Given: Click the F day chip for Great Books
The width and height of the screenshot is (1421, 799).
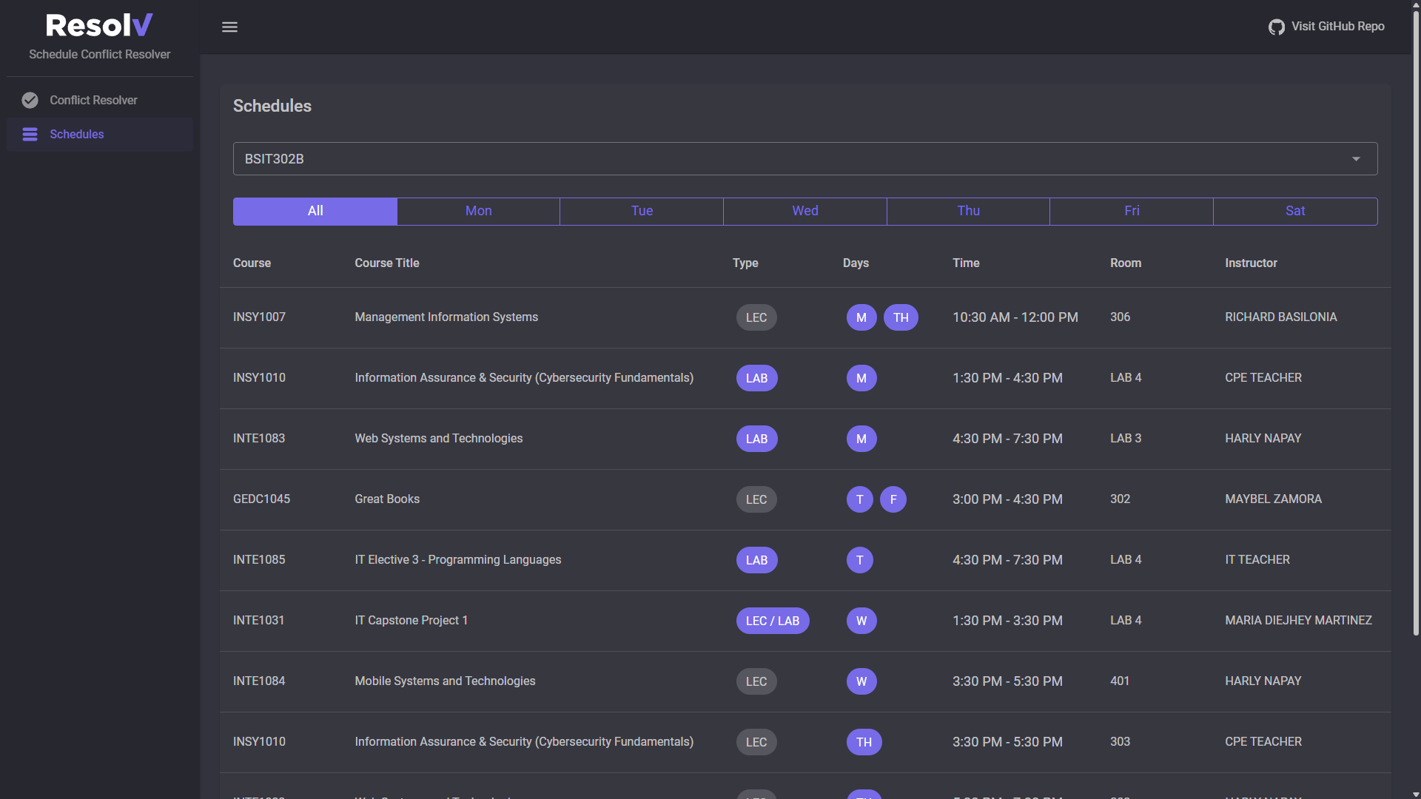Looking at the screenshot, I should tap(893, 499).
